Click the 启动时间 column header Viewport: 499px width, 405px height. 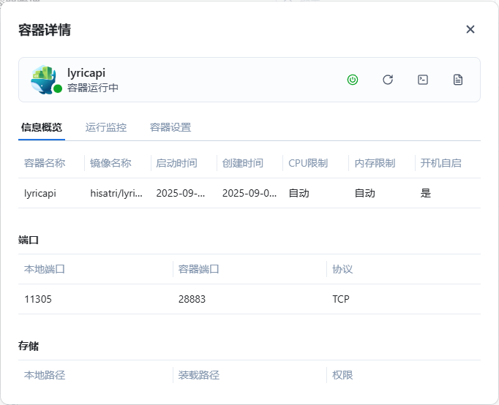(176, 163)
